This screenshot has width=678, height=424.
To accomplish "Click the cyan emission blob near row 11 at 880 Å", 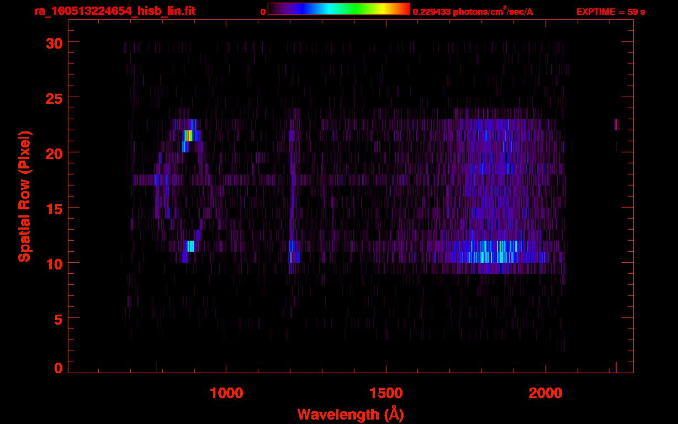I will coord(190,246).
